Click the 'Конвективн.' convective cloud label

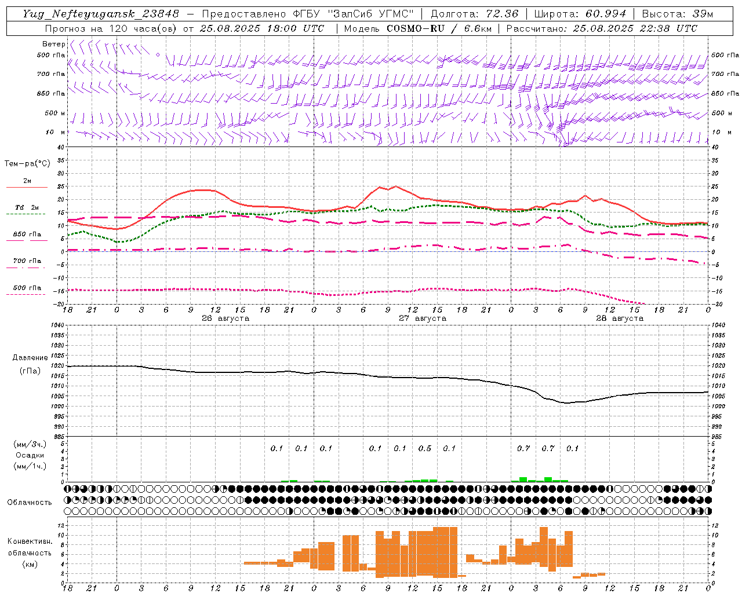(30, 541)
